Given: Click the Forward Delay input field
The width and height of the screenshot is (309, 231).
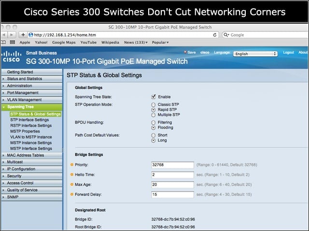Looking at the screenshot, I should click(173, 194).
